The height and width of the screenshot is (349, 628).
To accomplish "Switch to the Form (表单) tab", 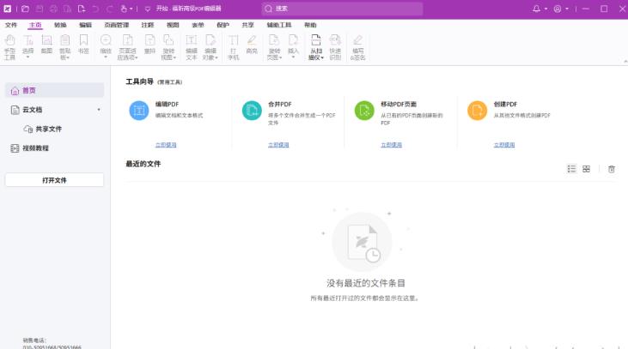I will click(x=198, y=25).
